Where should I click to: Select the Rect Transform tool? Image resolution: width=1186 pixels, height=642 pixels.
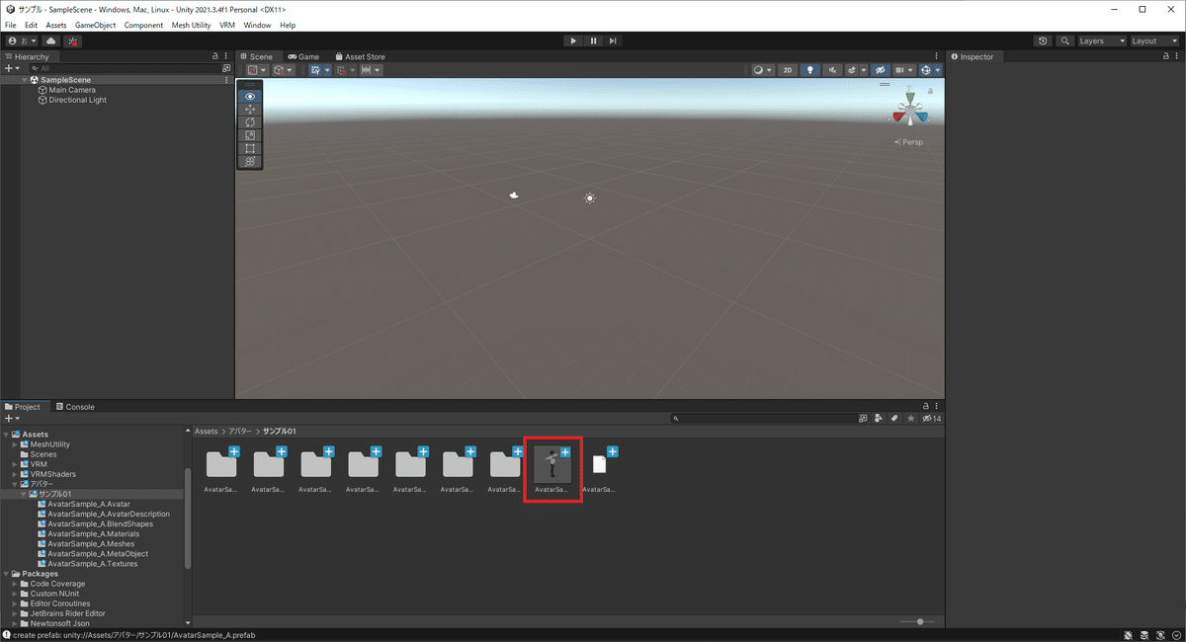(249, 148)
